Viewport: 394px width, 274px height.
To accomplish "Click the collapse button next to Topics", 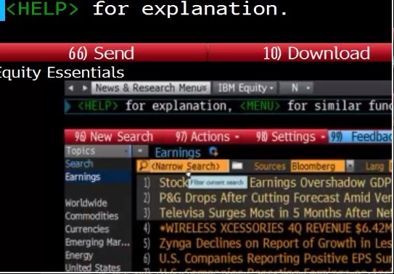I will pyautogui.click(x=140, y=151).
